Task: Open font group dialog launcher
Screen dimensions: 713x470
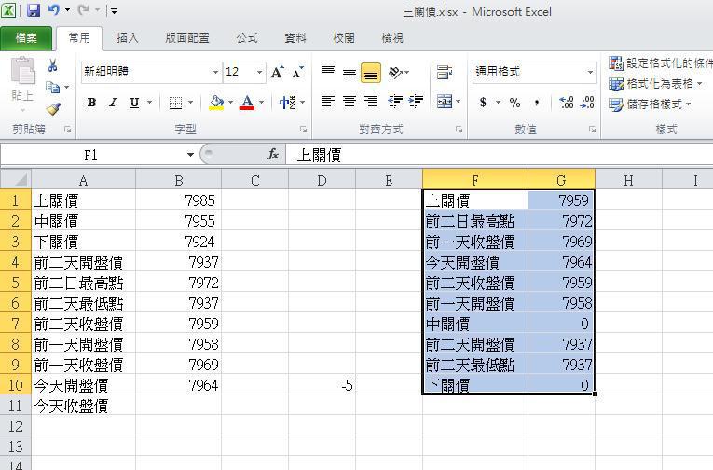Action: click(x=303, y=130)
